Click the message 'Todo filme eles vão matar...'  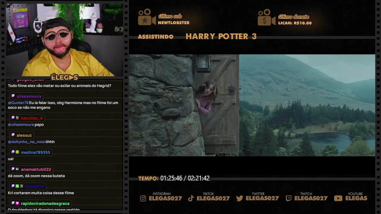pos(60,86)
